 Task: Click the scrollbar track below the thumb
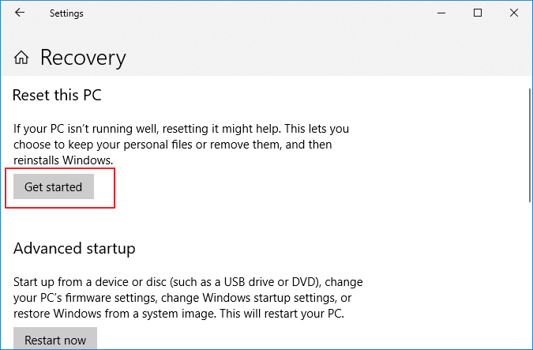[527, 277]
